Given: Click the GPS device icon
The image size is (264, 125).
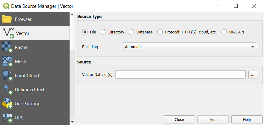Looking at the screenshot, I should (7, 117).
